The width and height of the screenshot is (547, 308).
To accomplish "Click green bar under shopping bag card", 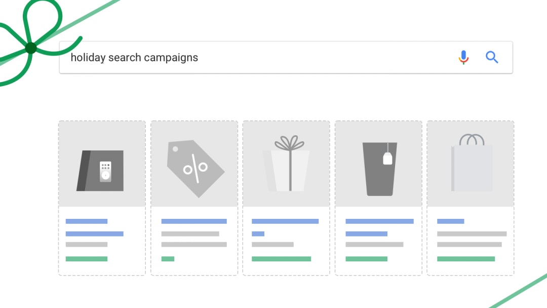I will click(466, 259).
